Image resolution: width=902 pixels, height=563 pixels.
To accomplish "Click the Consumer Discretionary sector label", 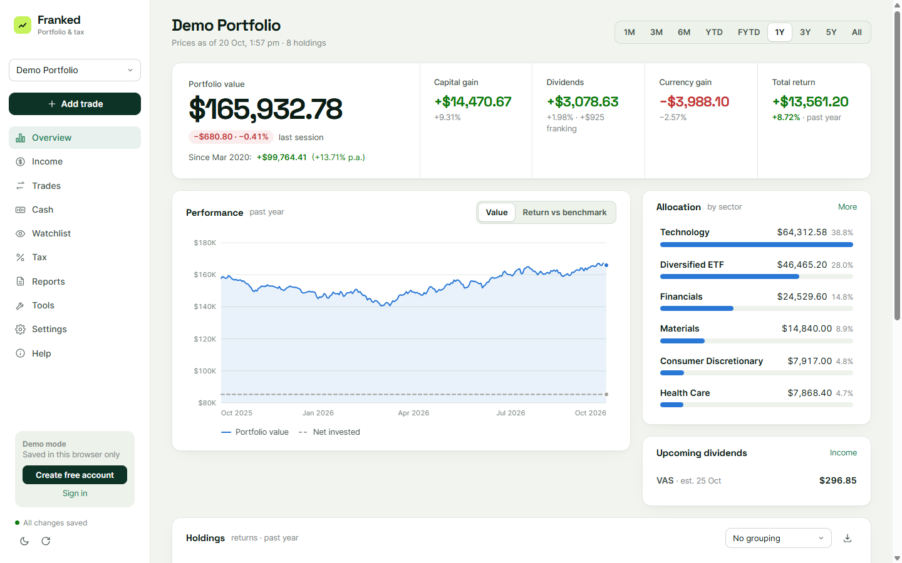I will point(712,361).
